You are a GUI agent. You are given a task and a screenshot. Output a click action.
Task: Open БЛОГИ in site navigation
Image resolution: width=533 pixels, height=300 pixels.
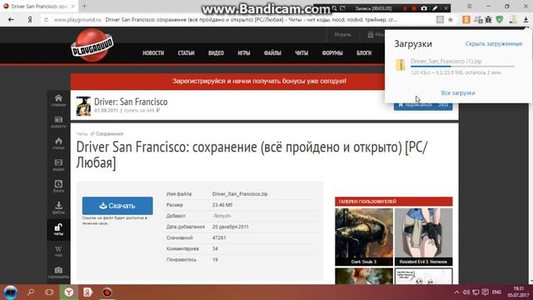pos(364,53)
